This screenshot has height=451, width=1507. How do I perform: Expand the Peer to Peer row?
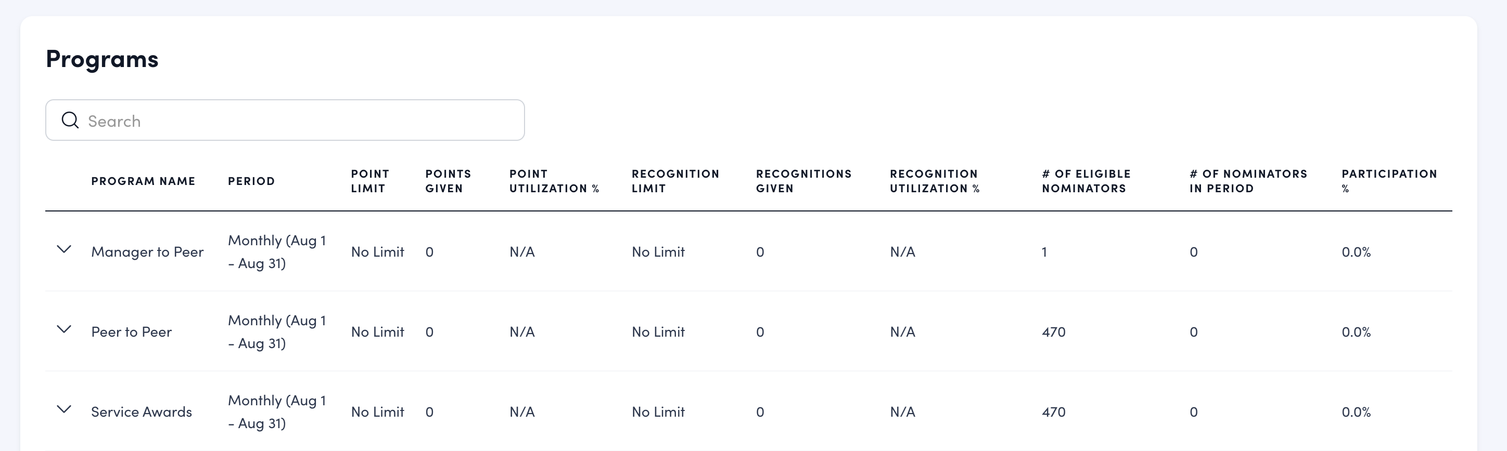click(64, 329)
